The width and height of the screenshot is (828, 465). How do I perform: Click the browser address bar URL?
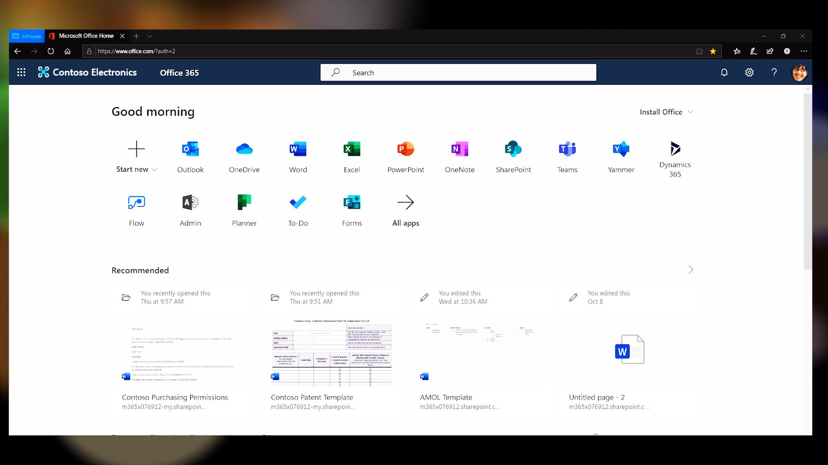coord(136,51)
